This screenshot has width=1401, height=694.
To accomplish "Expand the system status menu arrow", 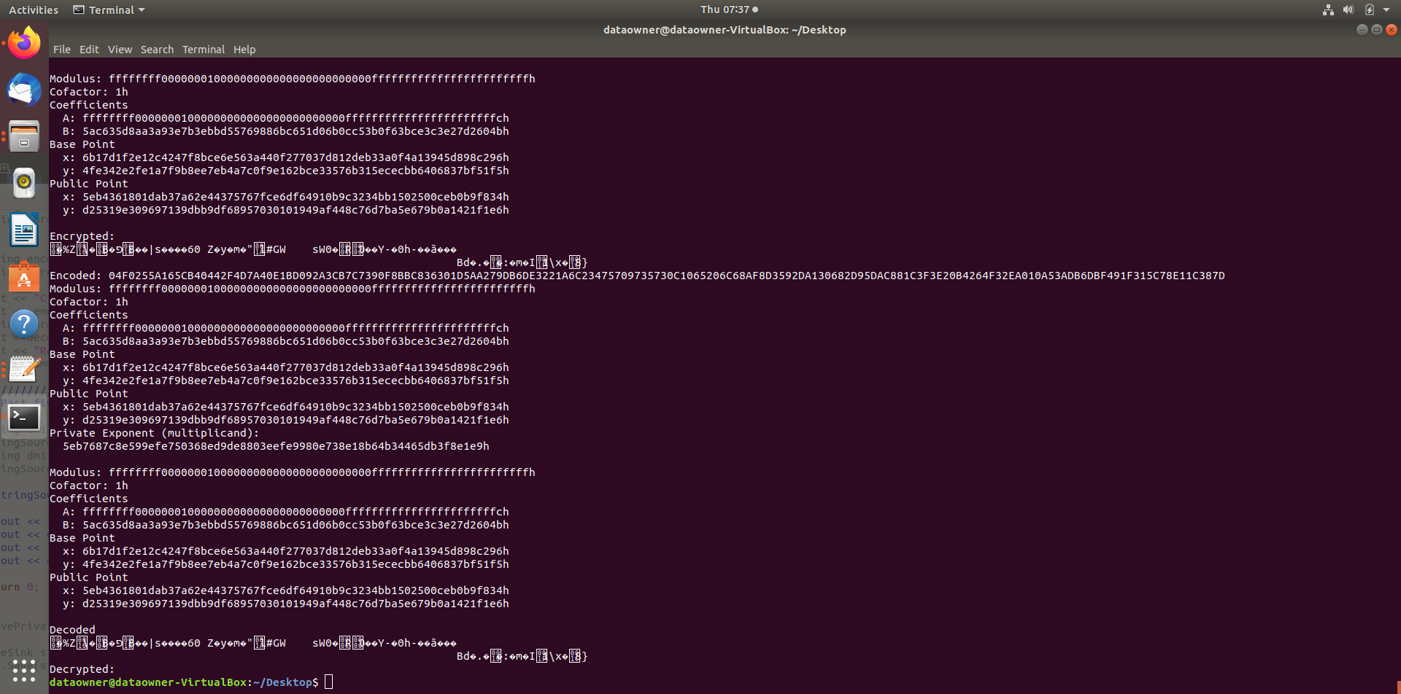I will coord(1389,9).
